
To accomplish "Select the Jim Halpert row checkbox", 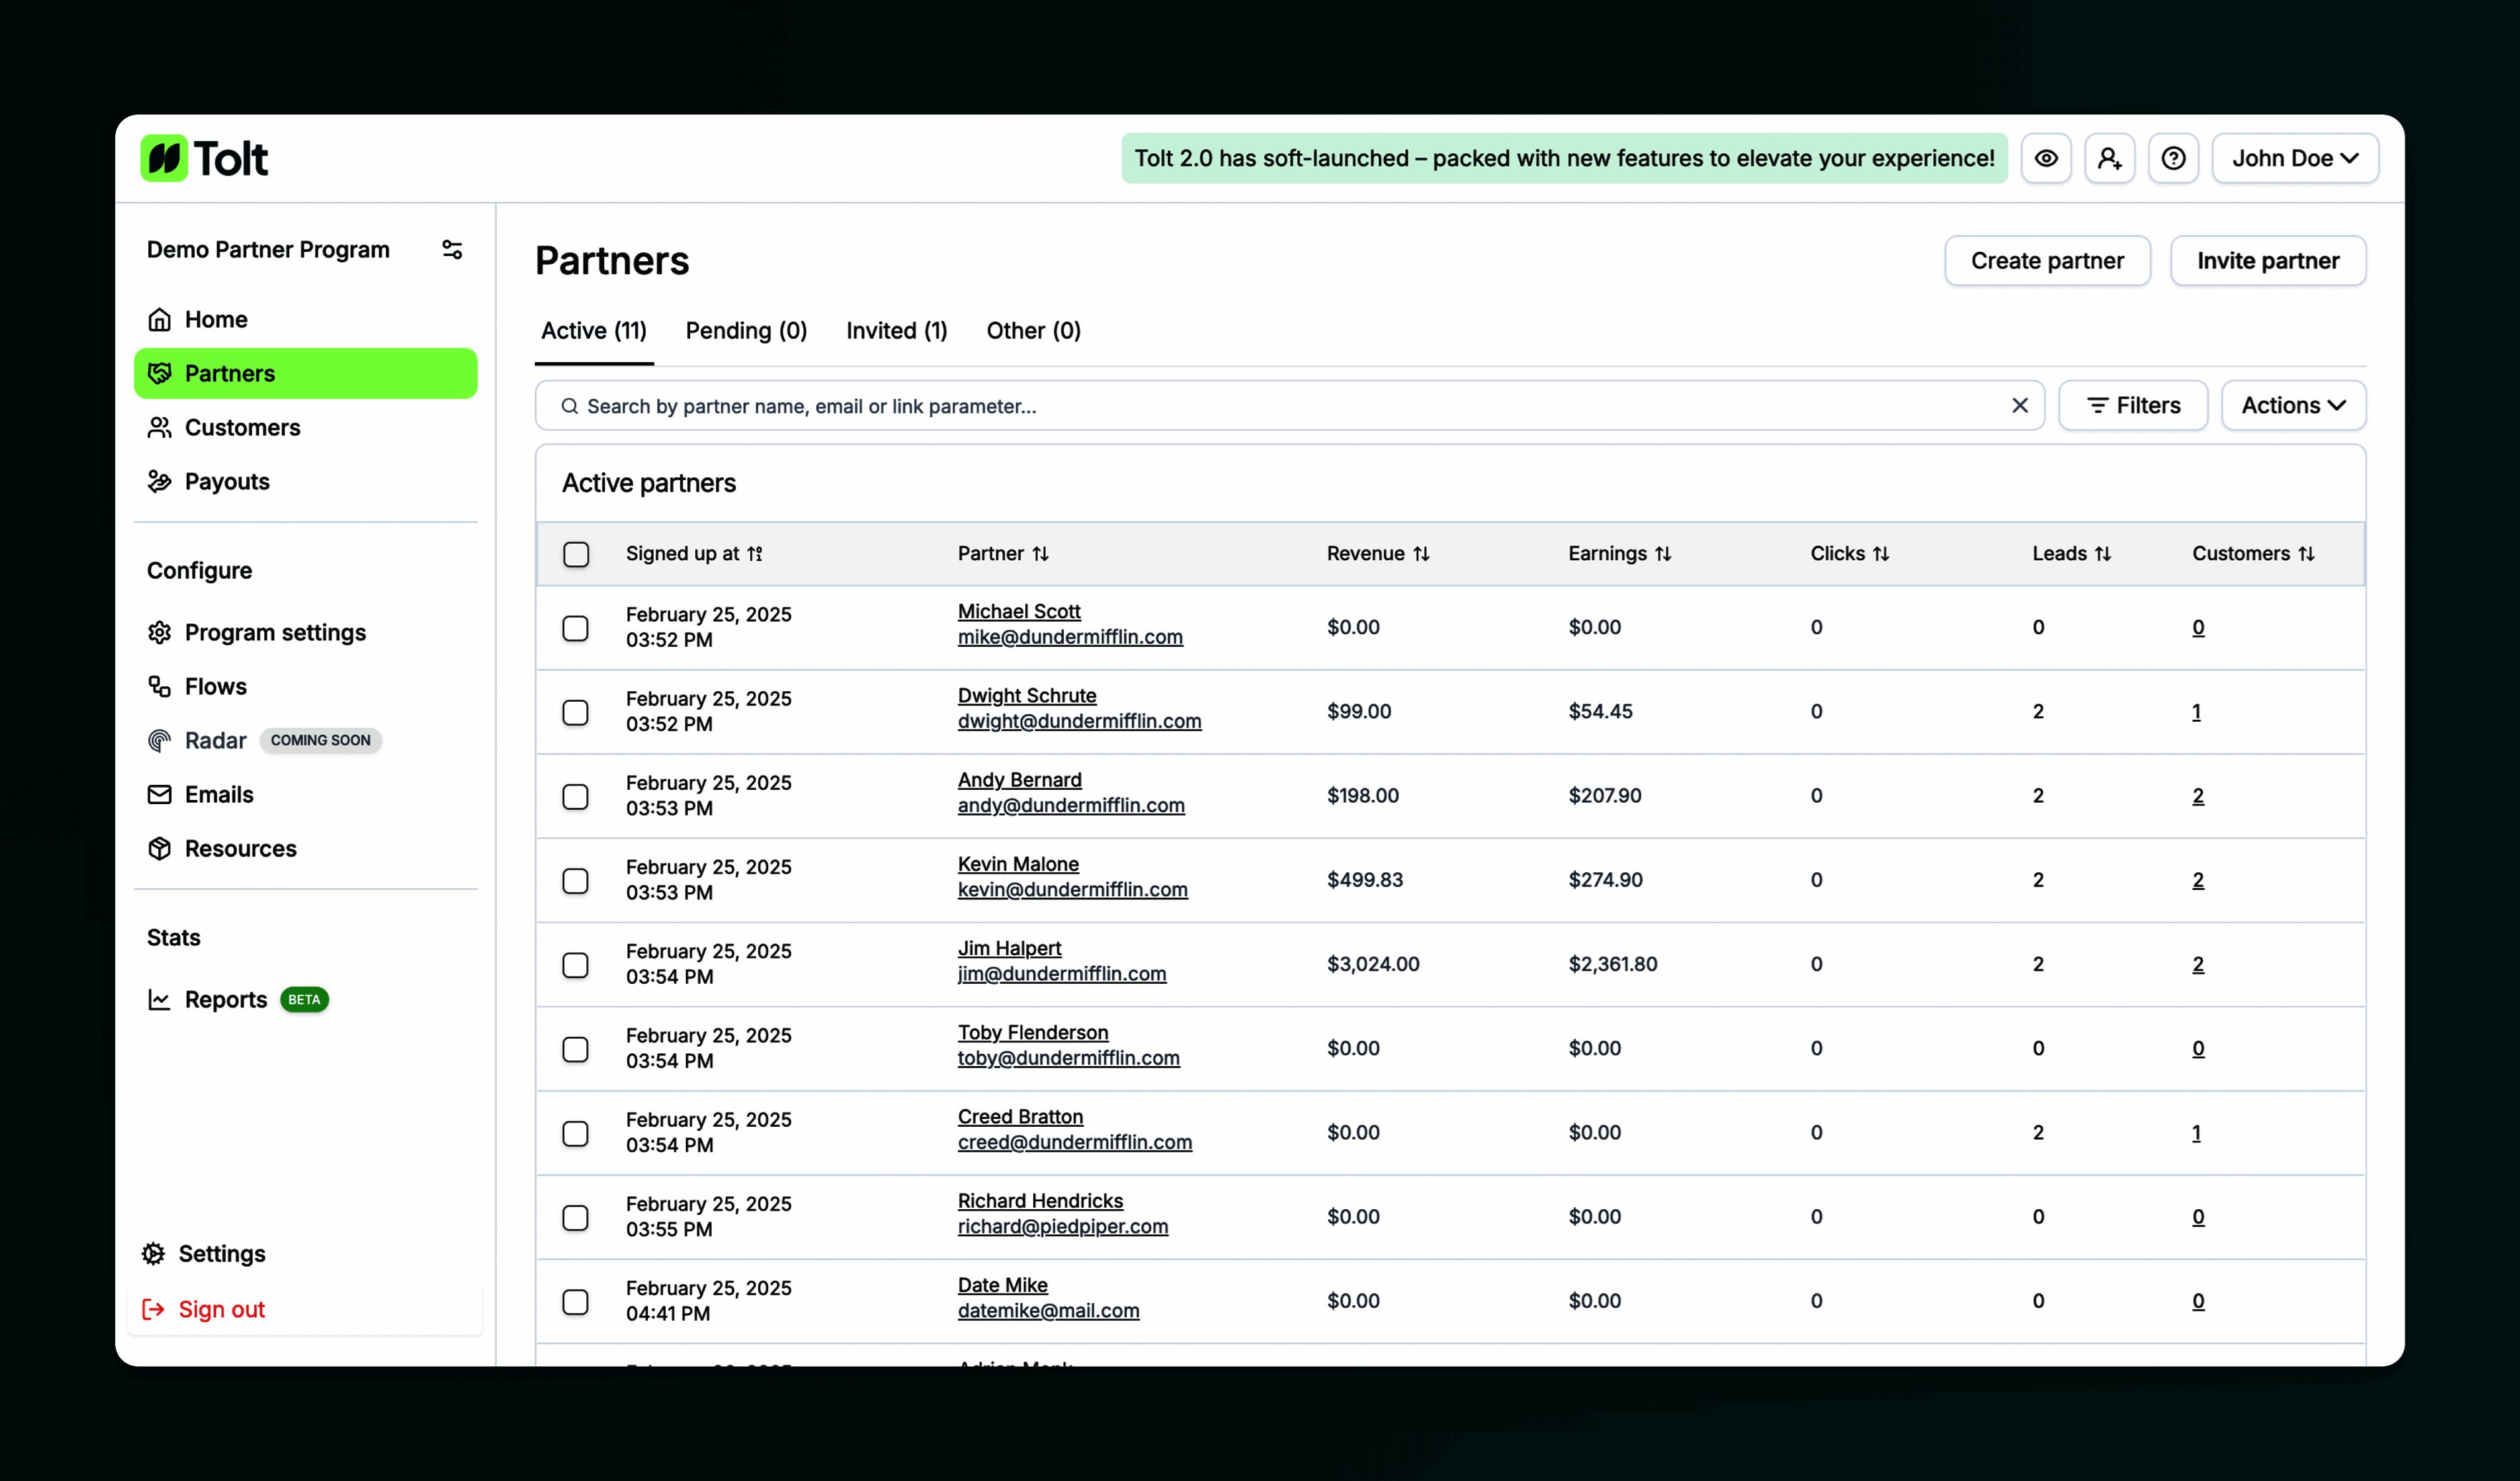I will pos(575,964).
